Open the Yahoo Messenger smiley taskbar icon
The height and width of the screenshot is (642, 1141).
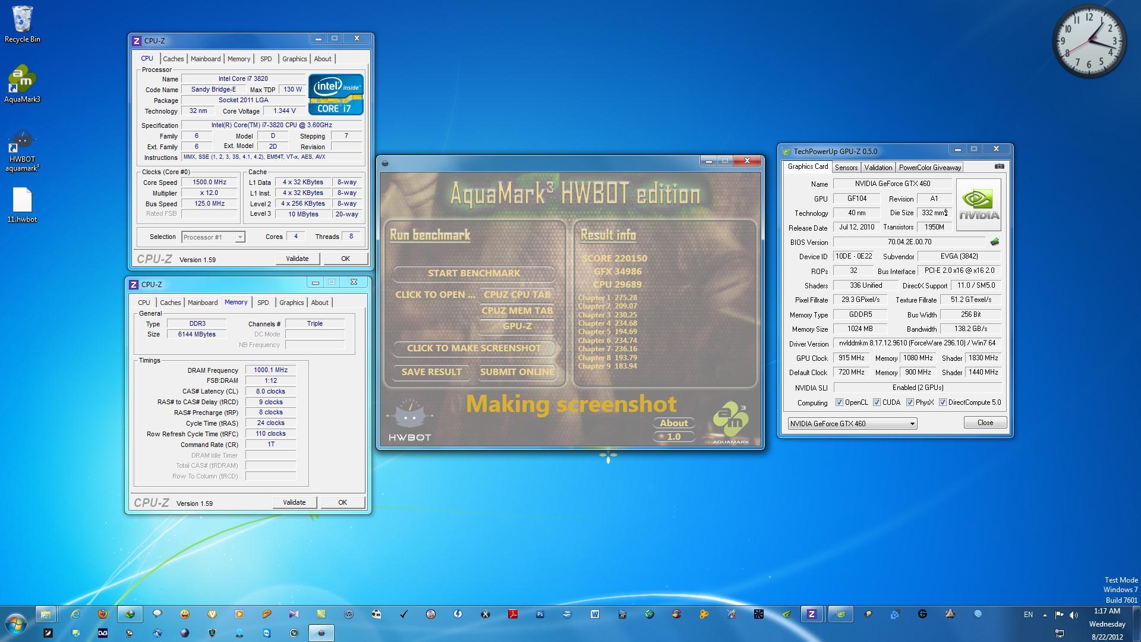185,614
